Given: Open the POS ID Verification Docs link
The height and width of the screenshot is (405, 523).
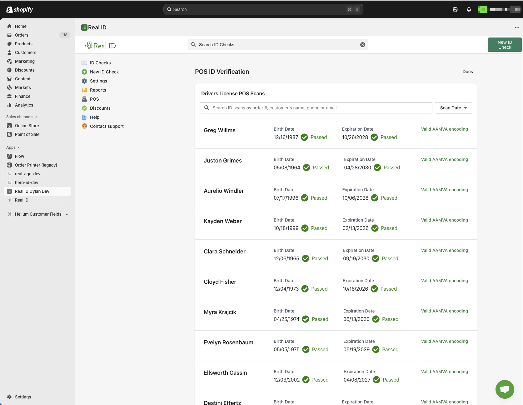Looking at the screenshot, I should 467,72.
